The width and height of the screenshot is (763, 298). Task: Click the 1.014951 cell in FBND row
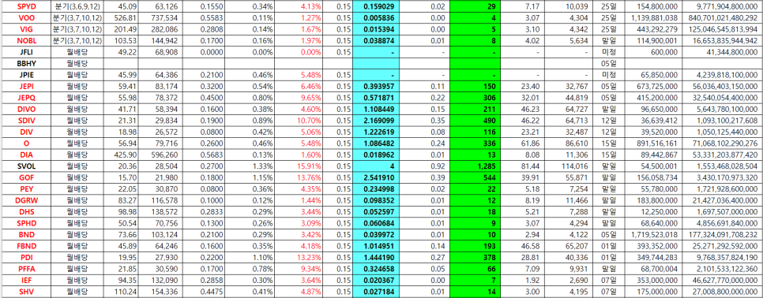pos(376,246)
